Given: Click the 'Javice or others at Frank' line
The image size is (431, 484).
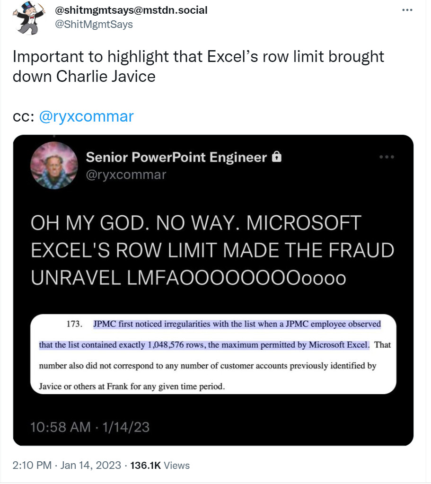Looking at the screenshot, I should (x=132, y=387).
